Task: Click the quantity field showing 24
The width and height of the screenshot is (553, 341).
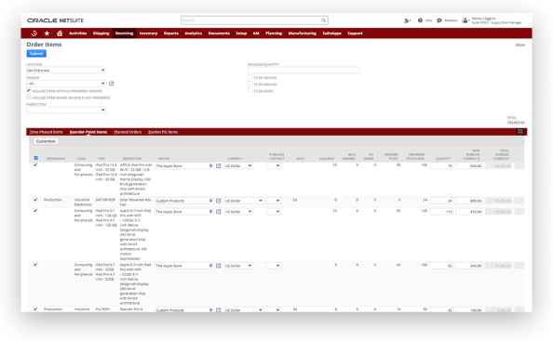Action: 441,201
